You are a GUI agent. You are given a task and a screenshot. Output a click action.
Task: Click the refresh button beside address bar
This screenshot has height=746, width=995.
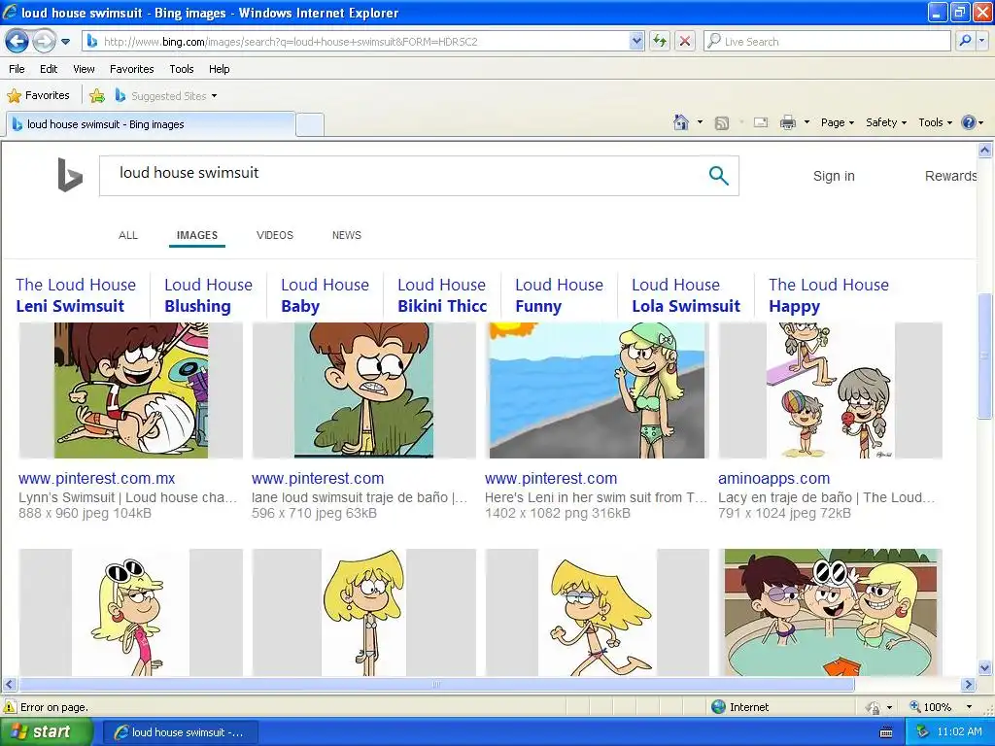pyautogui.click(x=660, y=41)
